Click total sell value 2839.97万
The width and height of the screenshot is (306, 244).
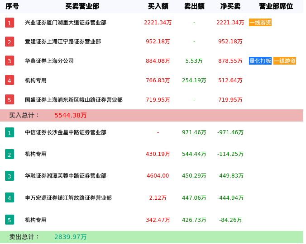[x=71, y=237]
